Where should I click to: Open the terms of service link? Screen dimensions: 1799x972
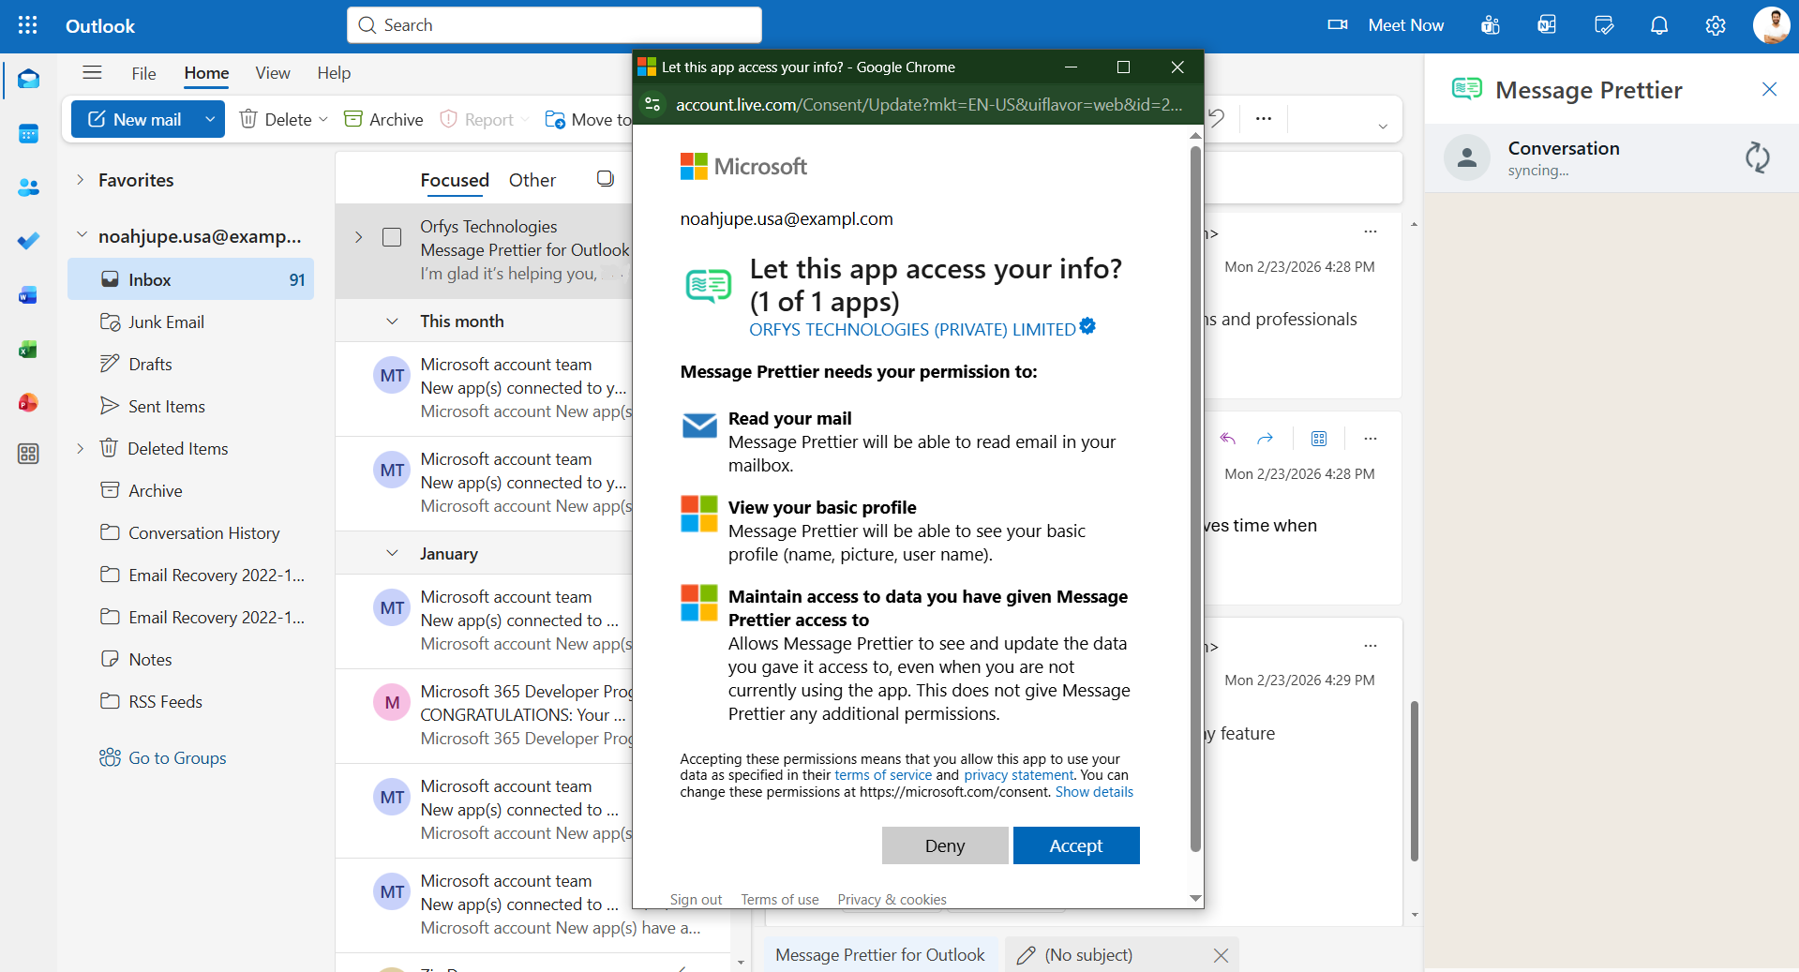(882, 774)
